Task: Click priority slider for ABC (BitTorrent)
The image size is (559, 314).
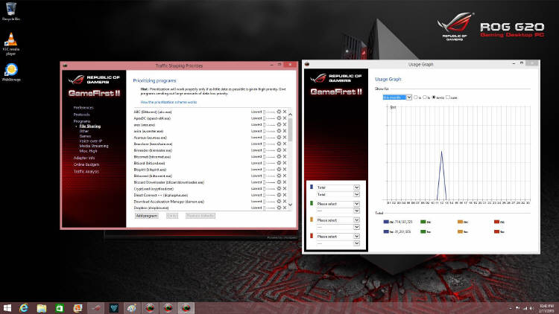Action: [x=269, y=112]
